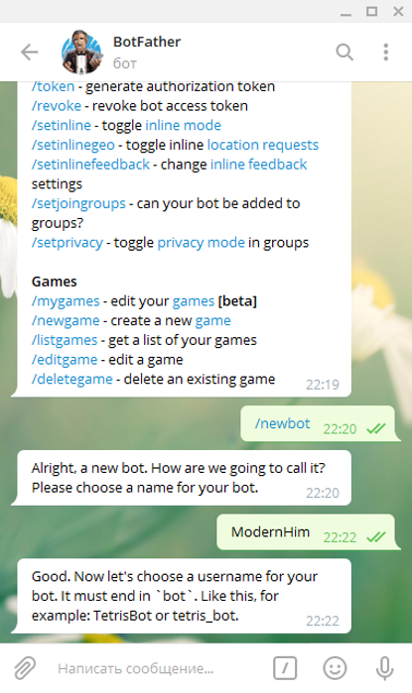Select the /setprivacy command link
This screenshot has width=412, height=693.
(x=67, y=242)
